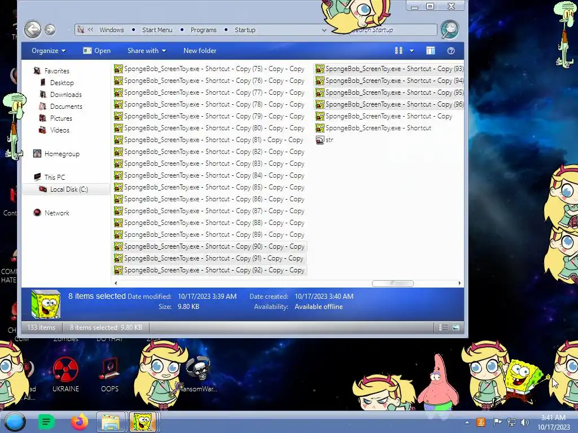Click SpongeBob ScreenToy taskbar button

pos(143,422)
